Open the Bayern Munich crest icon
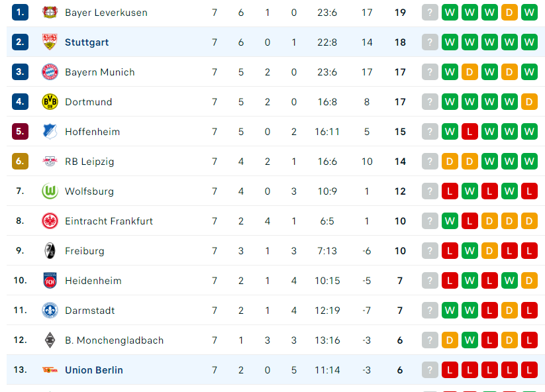Viewport: 545px width, 392px height. [50, 72]
